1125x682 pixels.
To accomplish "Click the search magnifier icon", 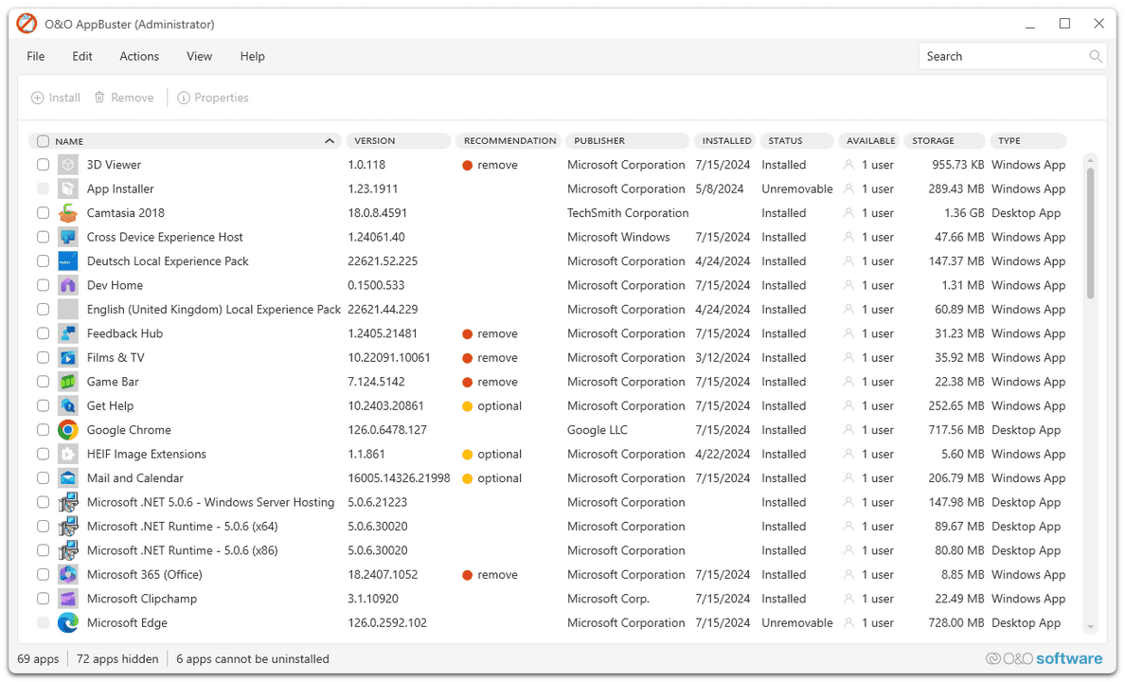I will point(1095,57).
